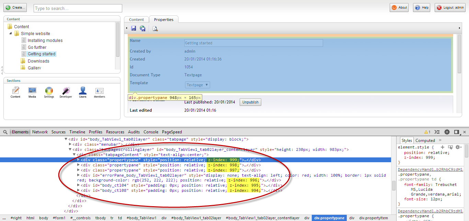Open the Template dropdown showing Textpage

coord(197,85)
